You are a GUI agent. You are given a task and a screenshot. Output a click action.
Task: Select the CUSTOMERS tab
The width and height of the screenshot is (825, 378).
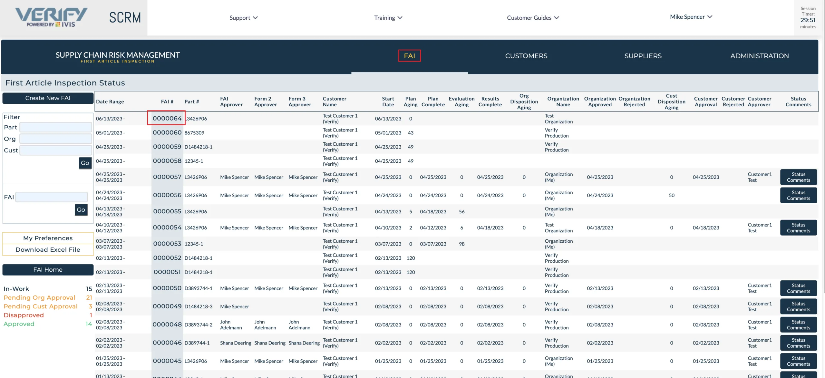(x=526, y=56)
